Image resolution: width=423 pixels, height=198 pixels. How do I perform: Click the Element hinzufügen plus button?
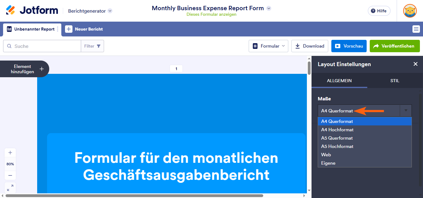pyautogui.click(x=41, y=69)
